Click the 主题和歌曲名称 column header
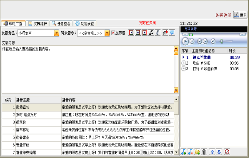The width and height of the screenshot is (250, 159). 209,51
